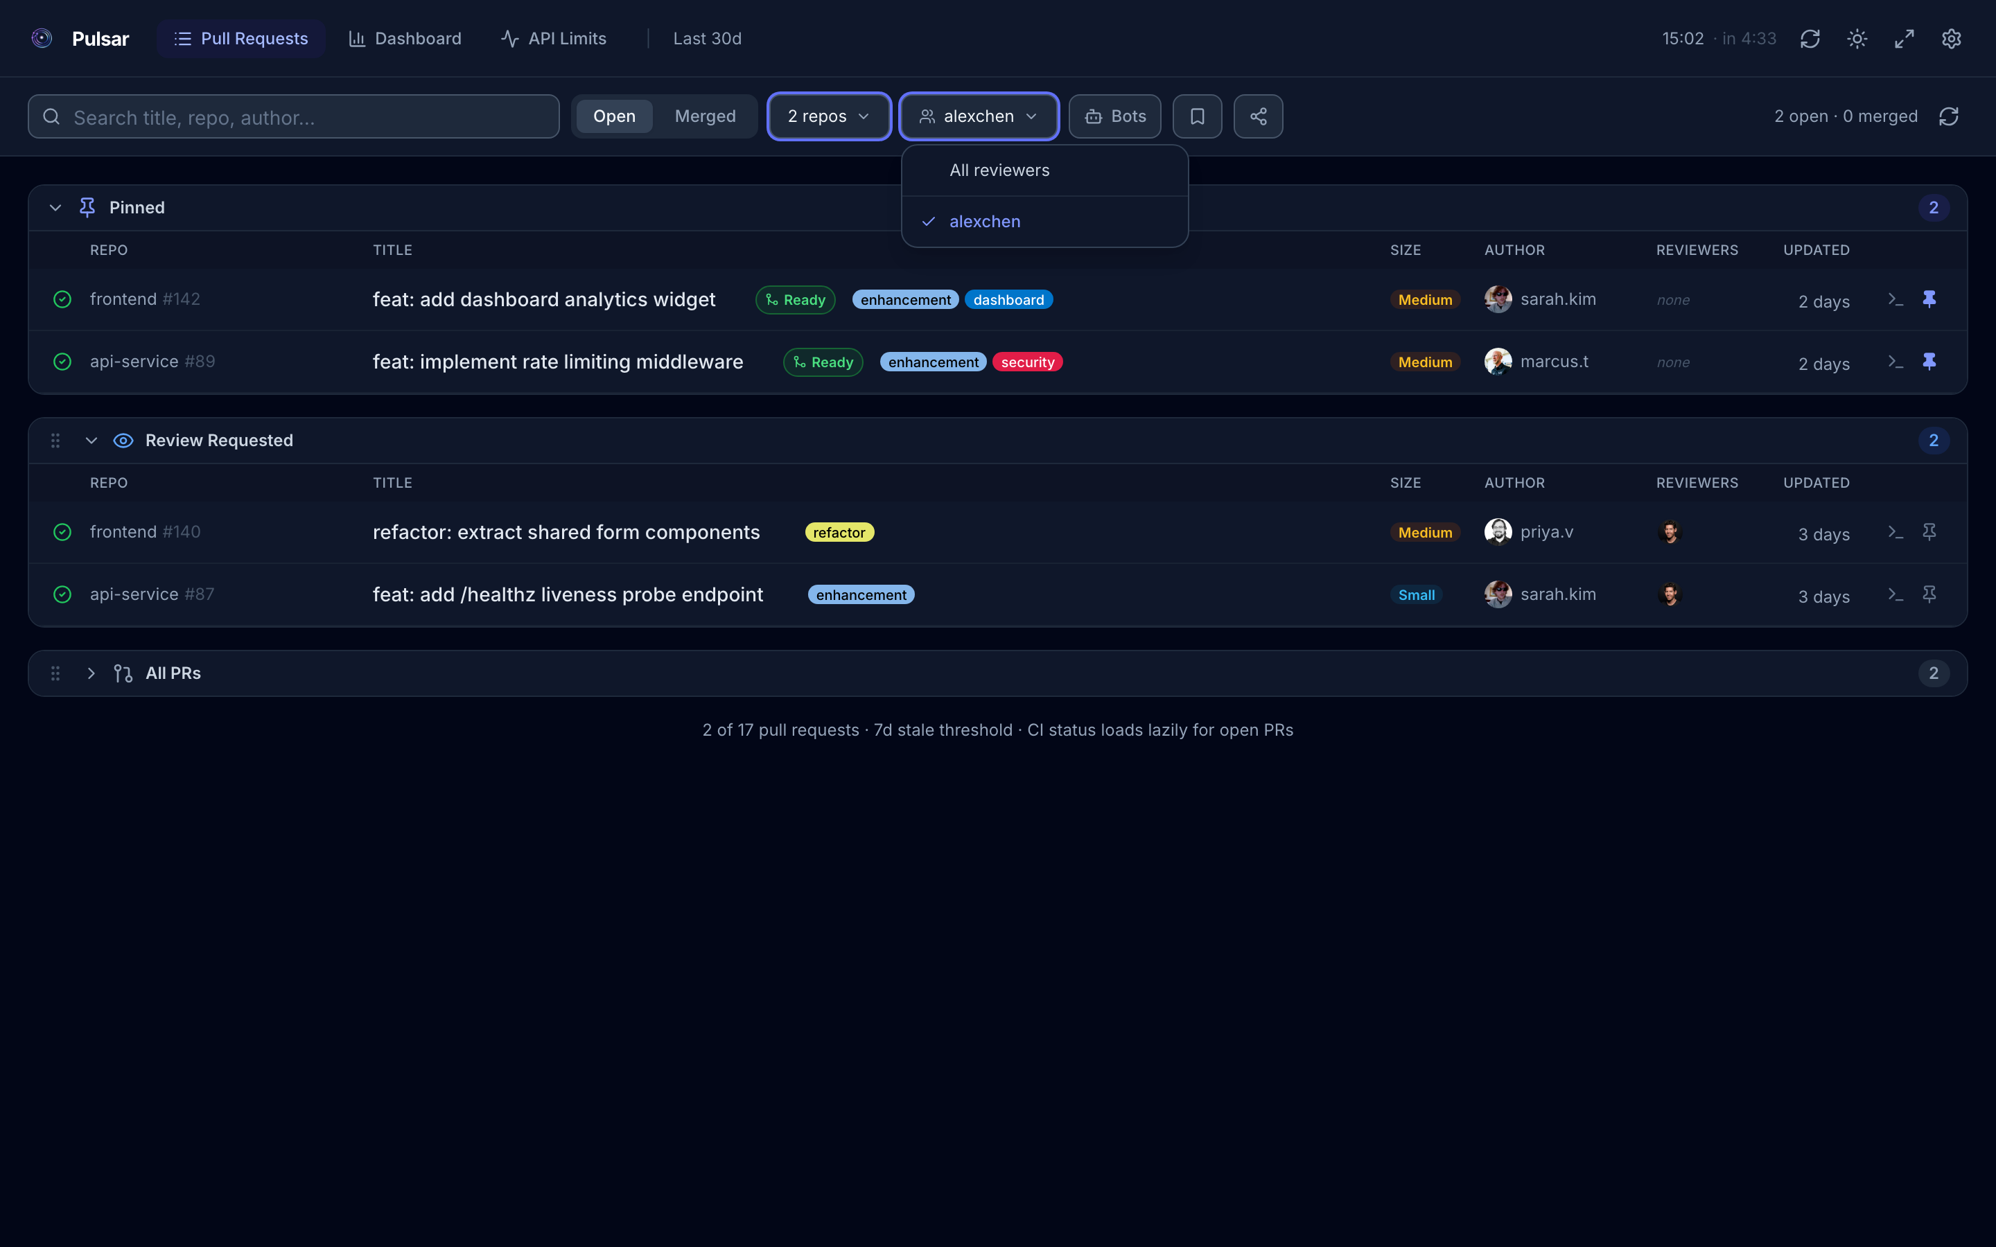Screen dimensions: 1996x1247
Task: Open terminal command for PR #142
Action: pos(1896,299)
